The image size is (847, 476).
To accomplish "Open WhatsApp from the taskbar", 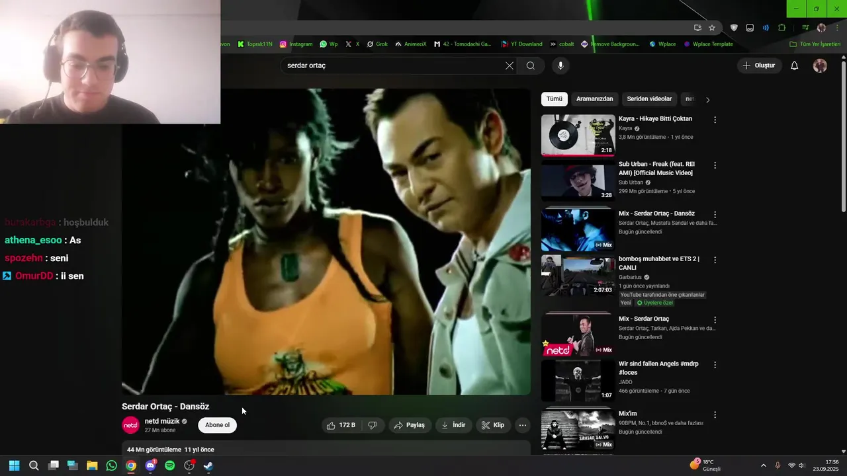I will point(111,465).
